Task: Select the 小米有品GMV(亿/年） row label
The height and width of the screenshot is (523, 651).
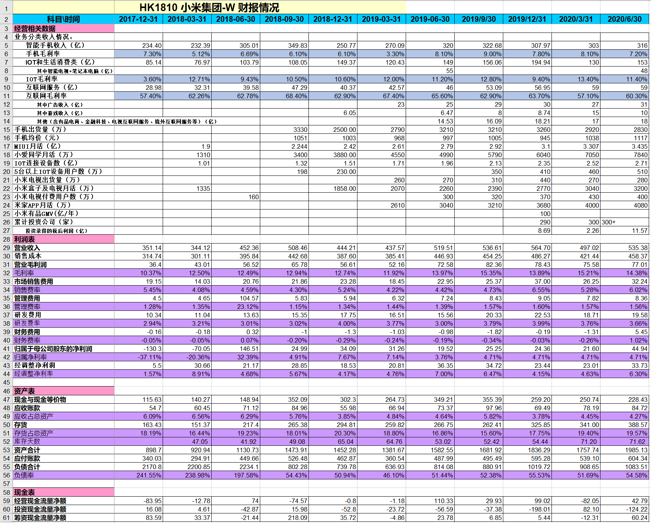Action: [x=64, y=214]
